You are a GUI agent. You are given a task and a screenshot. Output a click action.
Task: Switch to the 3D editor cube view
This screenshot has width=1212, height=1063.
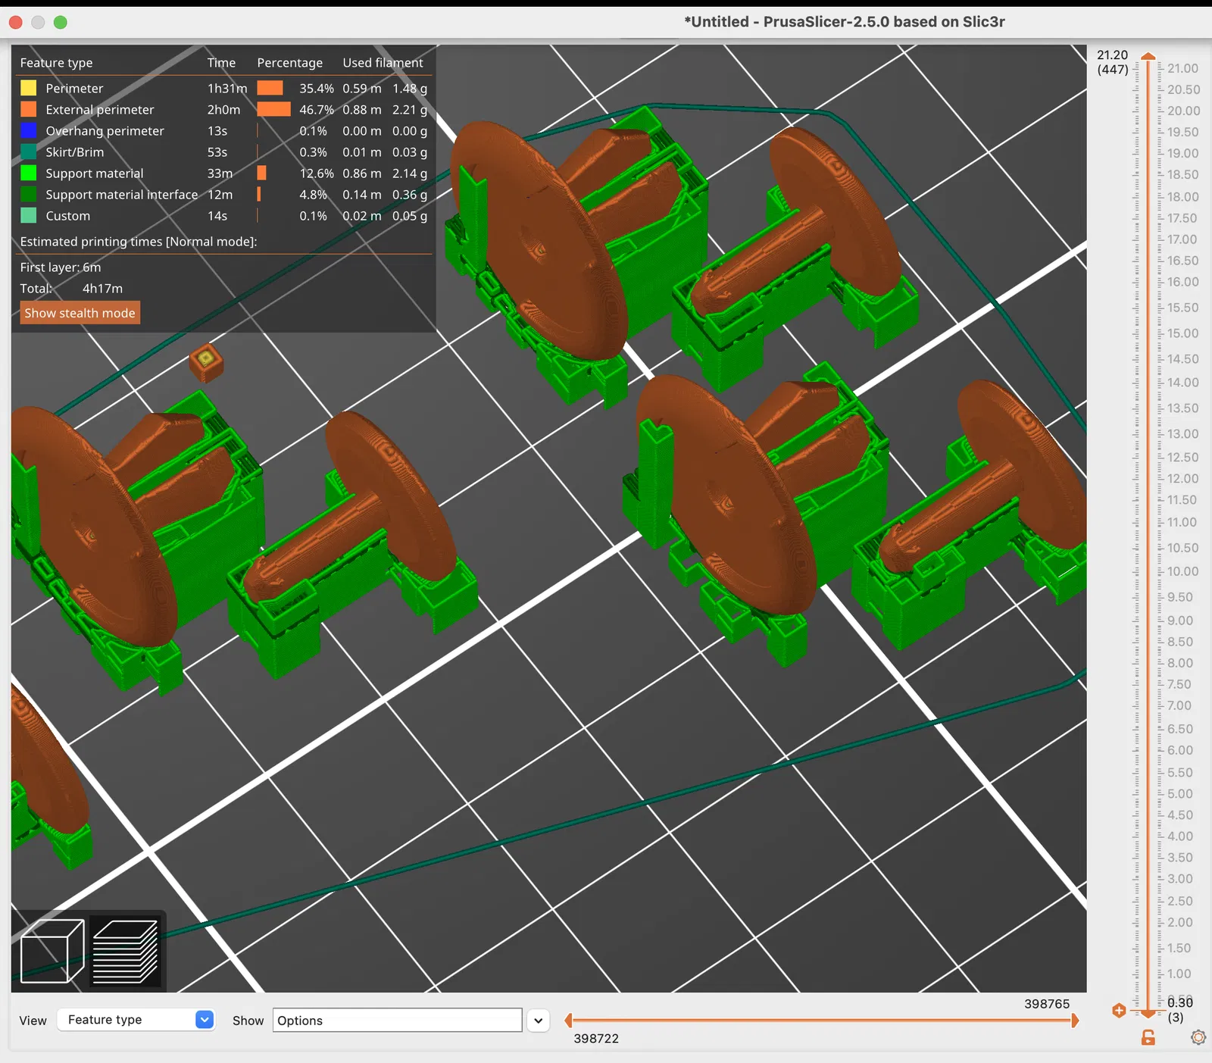pyautogui.click(x=52, y=951)
